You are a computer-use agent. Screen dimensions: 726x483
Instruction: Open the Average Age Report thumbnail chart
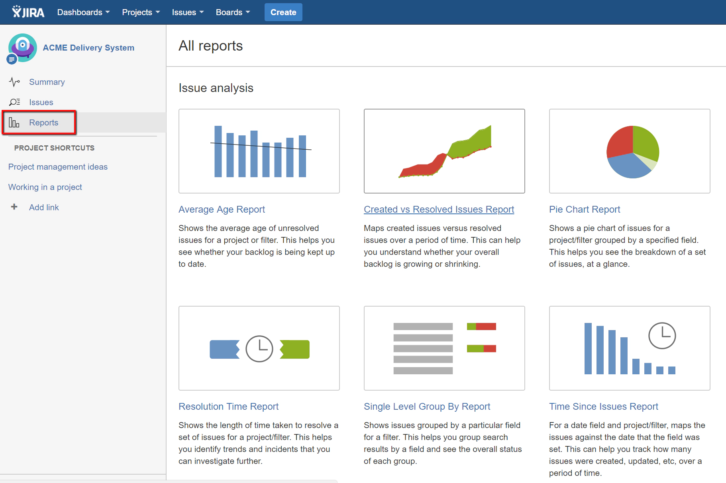click(259, 151)
